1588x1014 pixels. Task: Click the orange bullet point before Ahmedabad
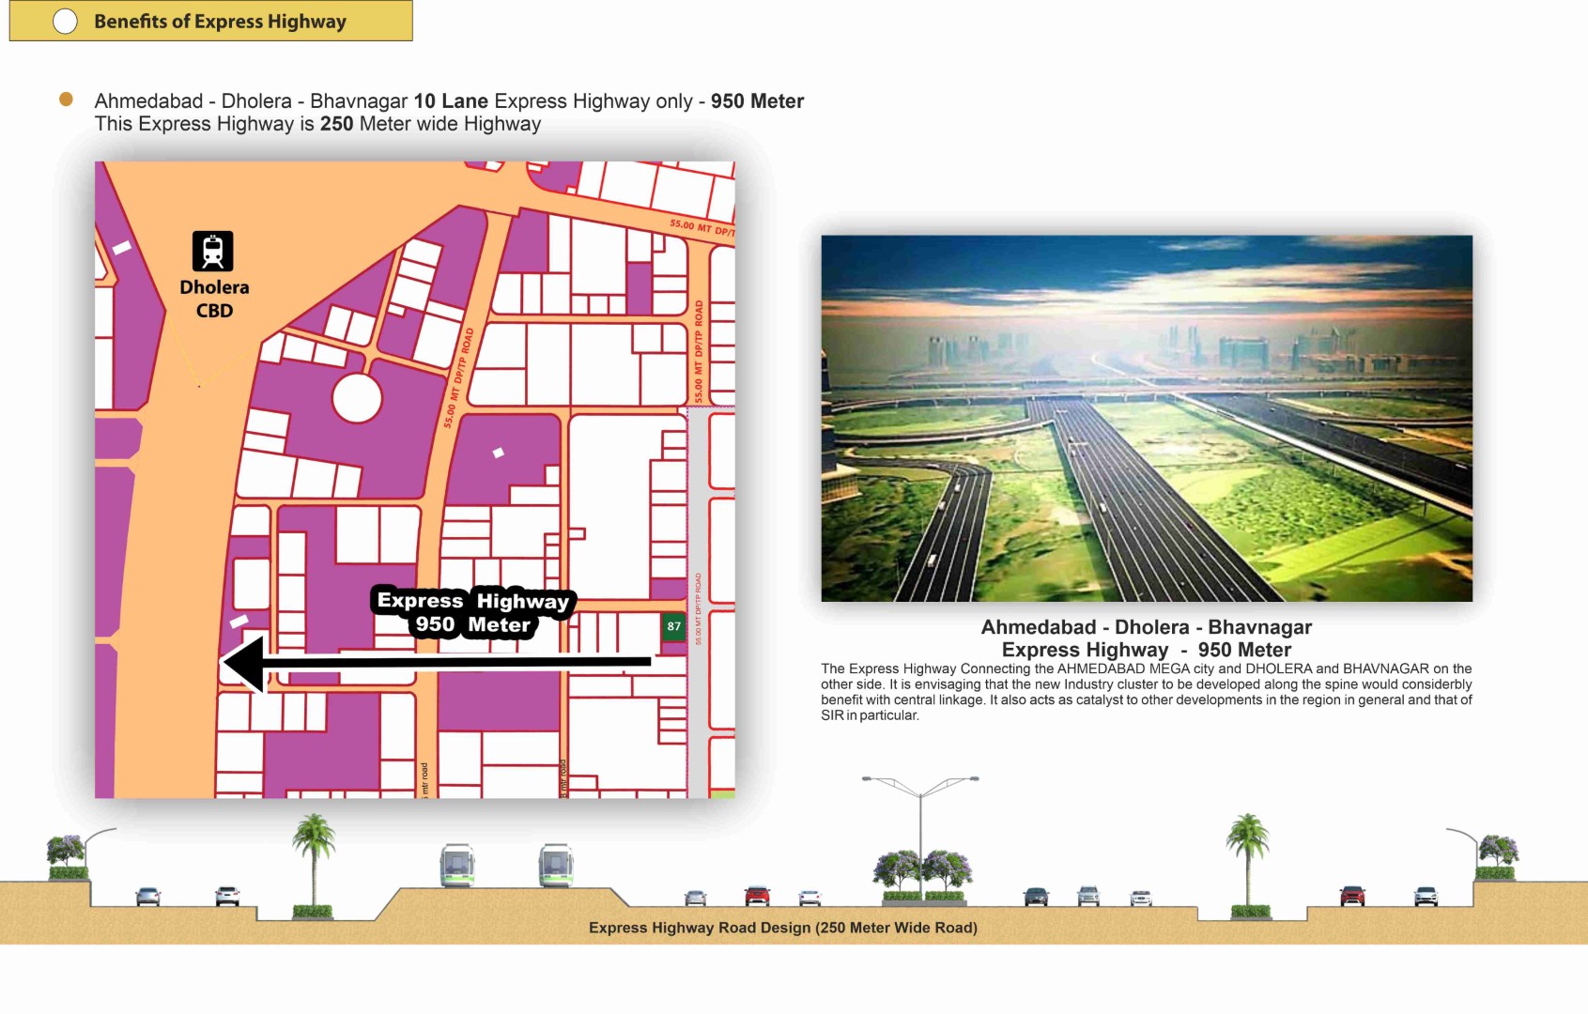click(66, 100)
